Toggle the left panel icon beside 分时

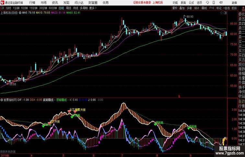click(x=2, y=8)
